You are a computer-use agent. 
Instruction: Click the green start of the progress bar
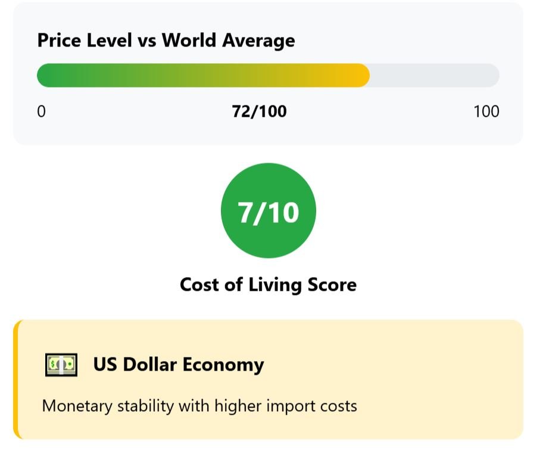[x=49, y=75]
